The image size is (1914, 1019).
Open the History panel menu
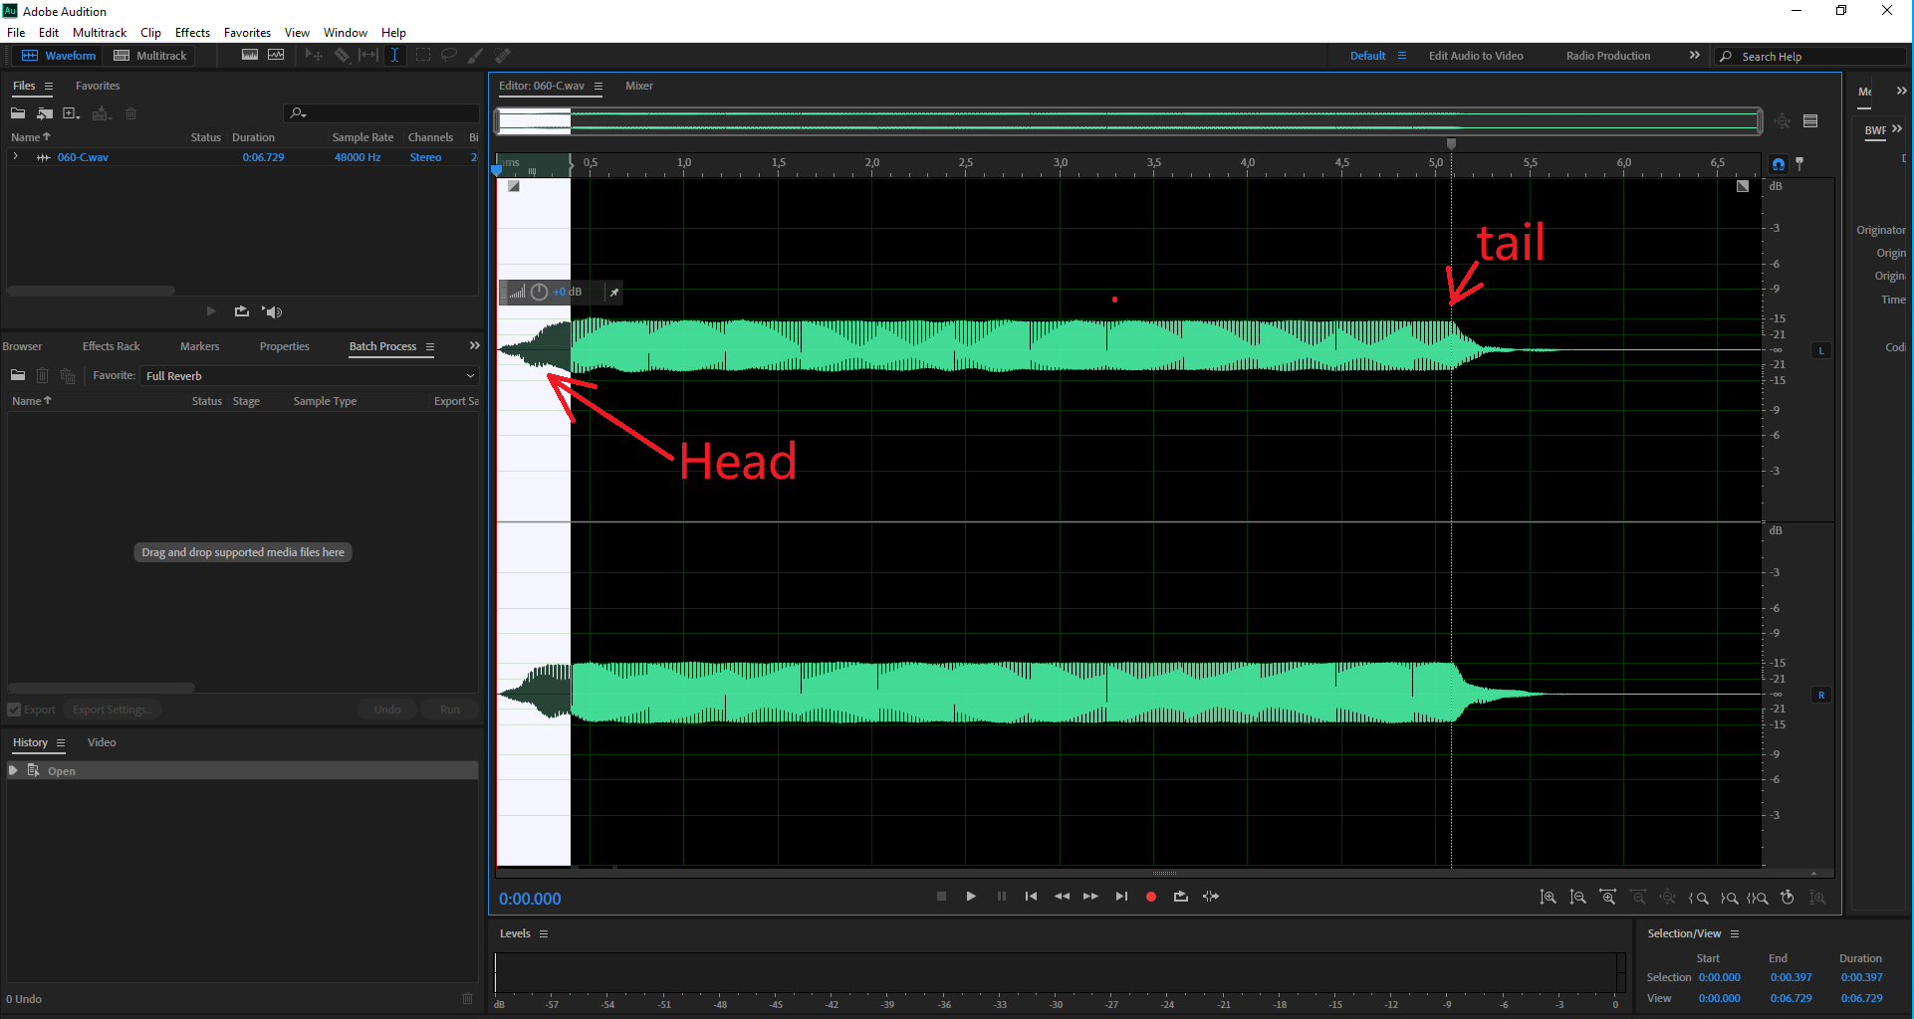click(61, 743)
